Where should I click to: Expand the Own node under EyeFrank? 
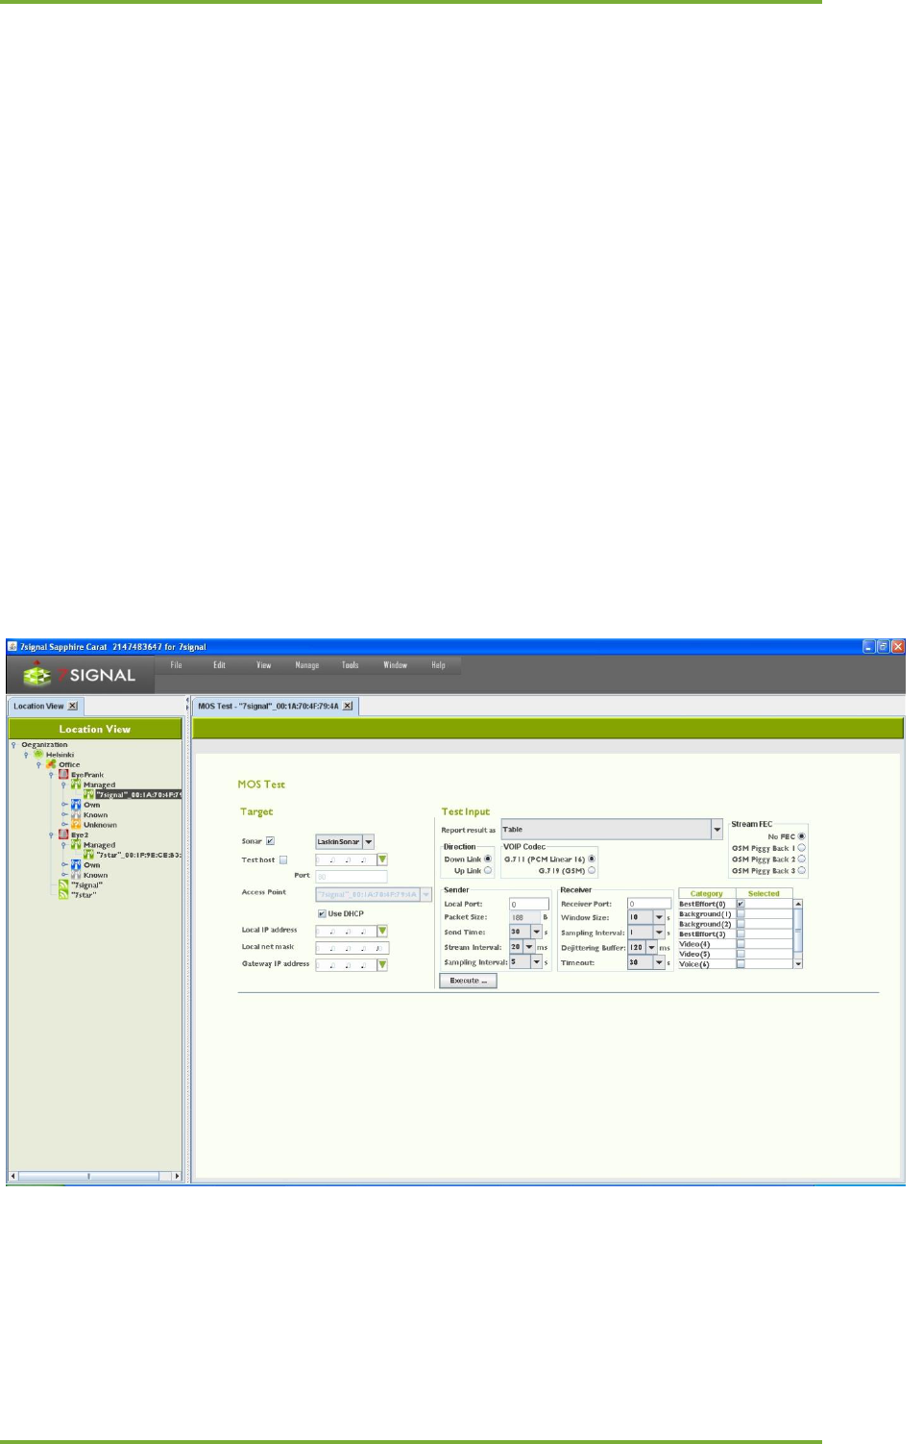64,805
